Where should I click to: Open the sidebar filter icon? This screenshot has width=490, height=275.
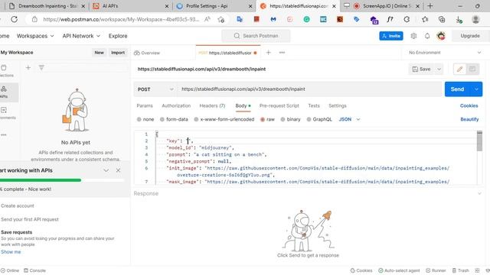pos(41,67)
